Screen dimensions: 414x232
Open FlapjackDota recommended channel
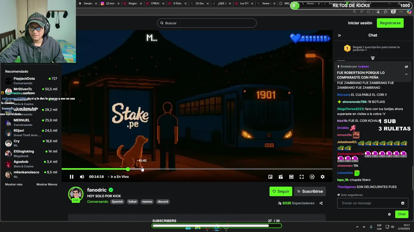pos(31,81)
